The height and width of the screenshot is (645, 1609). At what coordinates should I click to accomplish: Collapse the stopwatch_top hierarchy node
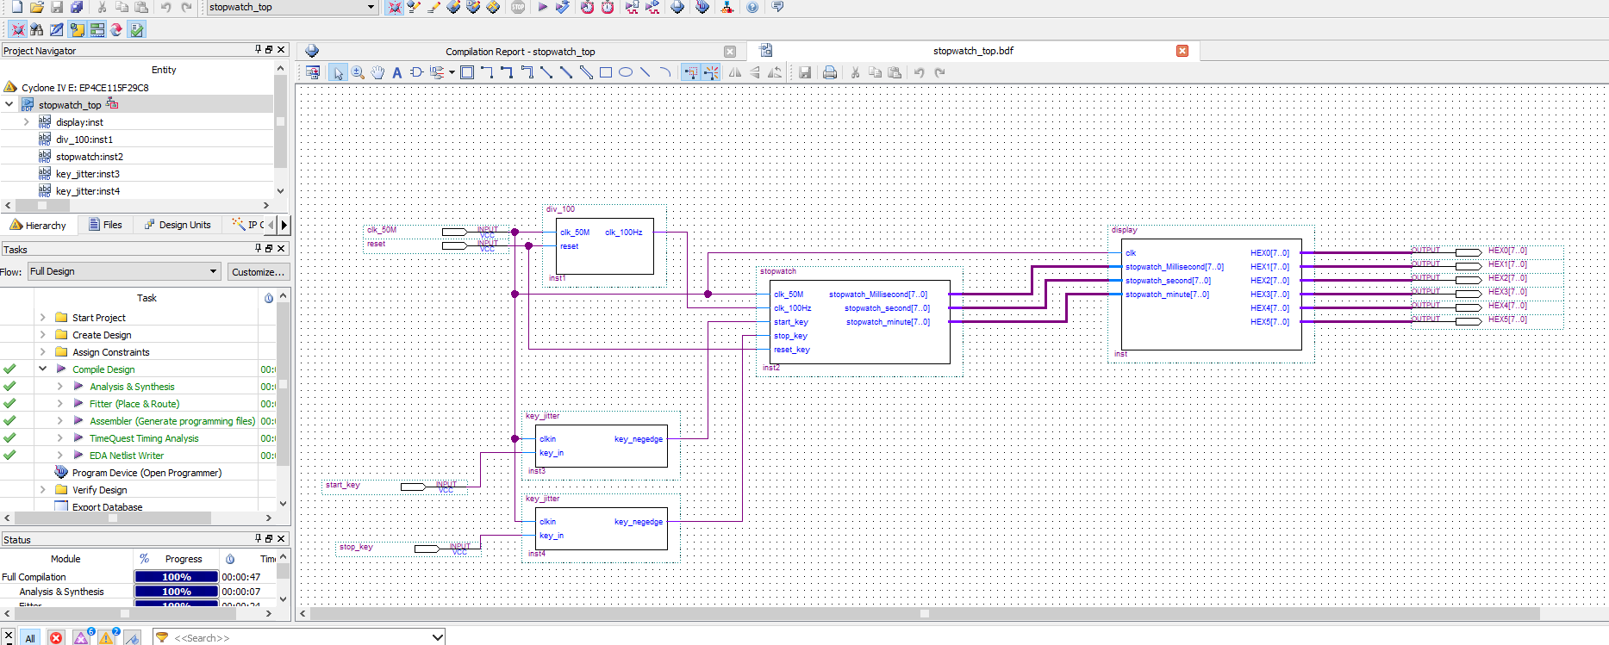coord(9,104)
